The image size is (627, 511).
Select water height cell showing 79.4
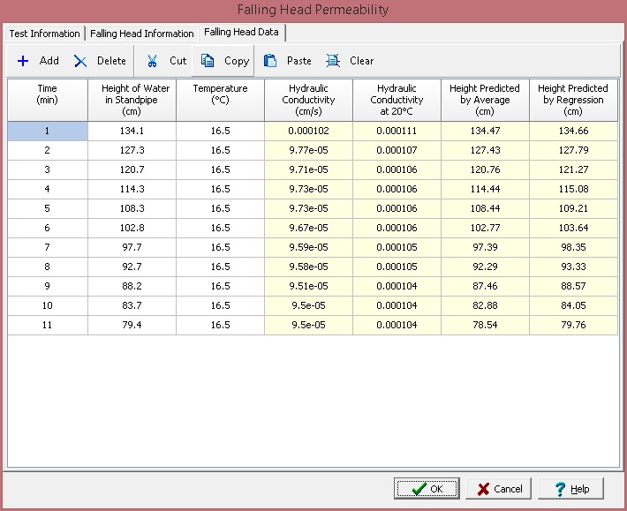[x=132, y=325]
